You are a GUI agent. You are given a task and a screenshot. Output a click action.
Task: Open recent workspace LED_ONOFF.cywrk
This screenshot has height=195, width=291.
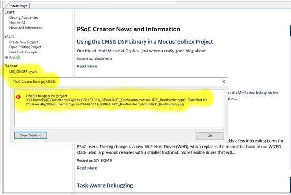(x=23, y=72)
